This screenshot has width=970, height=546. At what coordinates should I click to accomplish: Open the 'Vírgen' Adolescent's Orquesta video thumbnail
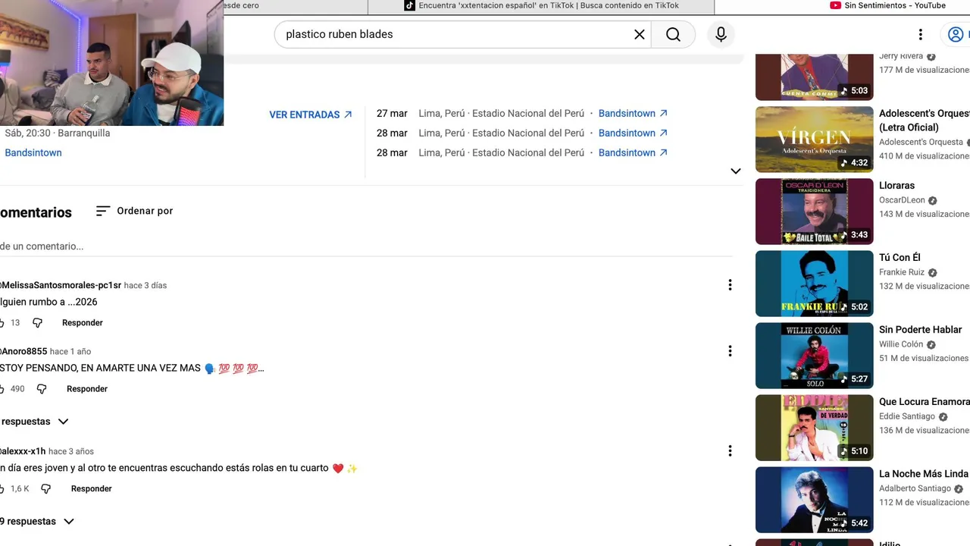coord(814,139)
